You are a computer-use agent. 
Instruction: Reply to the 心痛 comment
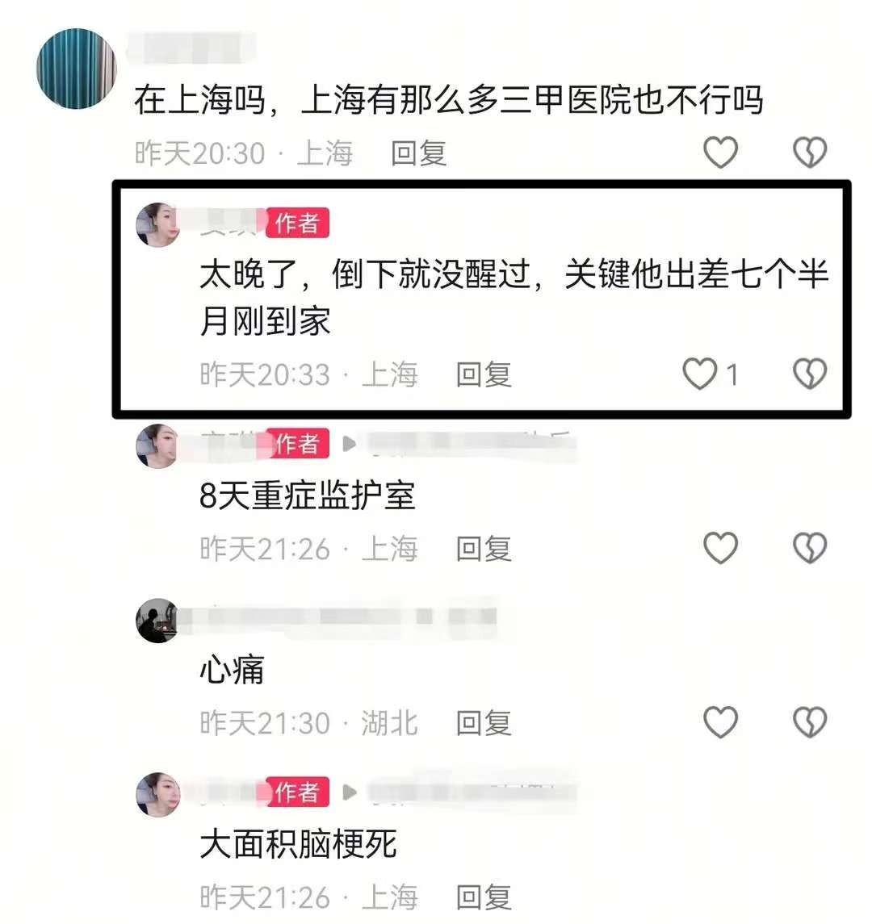484,723
